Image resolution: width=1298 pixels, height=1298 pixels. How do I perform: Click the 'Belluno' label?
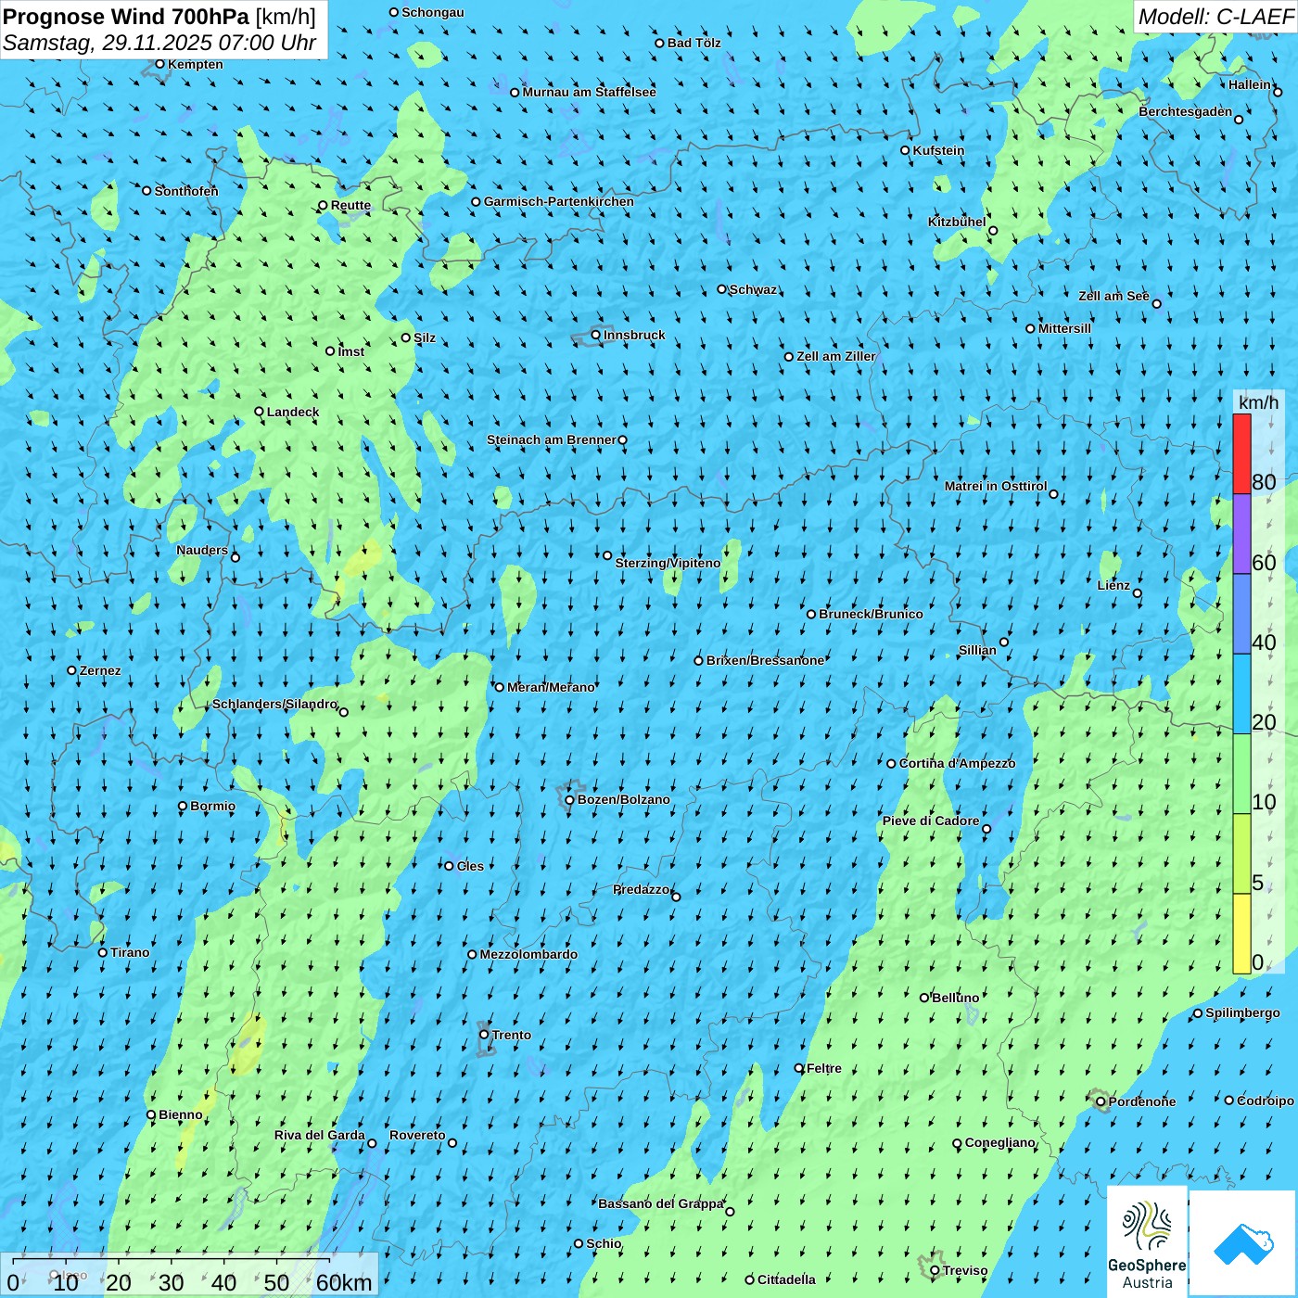tap(955, 998)
